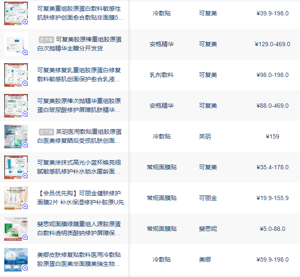Open 可复美胶原棒重组胶原蛋白次抛精华主赠分开发货 title
The image size is (300, 277).
click(x=79, y=44)
